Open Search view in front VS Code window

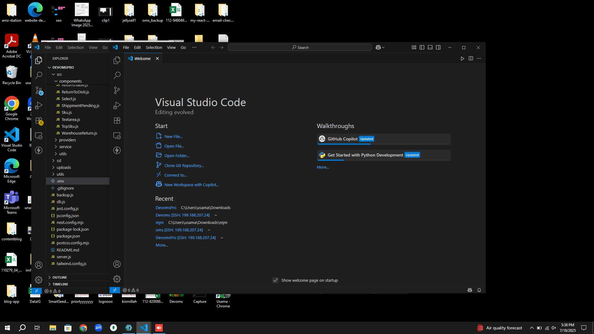(117, 75)
